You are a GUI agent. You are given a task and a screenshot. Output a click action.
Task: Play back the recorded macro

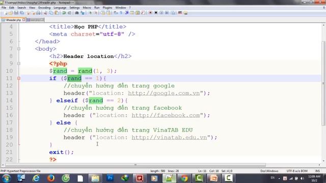(161, 13)
